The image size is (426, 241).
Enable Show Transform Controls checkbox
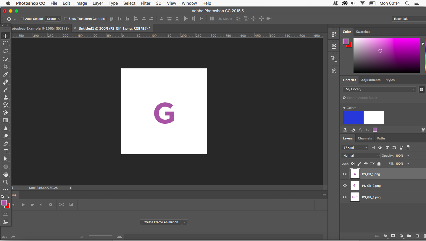pyautogui.click(x=66, y=19)
